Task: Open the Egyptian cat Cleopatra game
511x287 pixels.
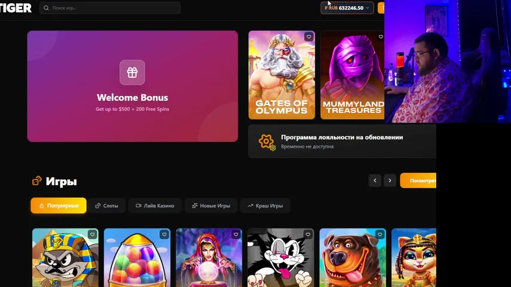Action: pyautogui.click(x=414, y=258)
